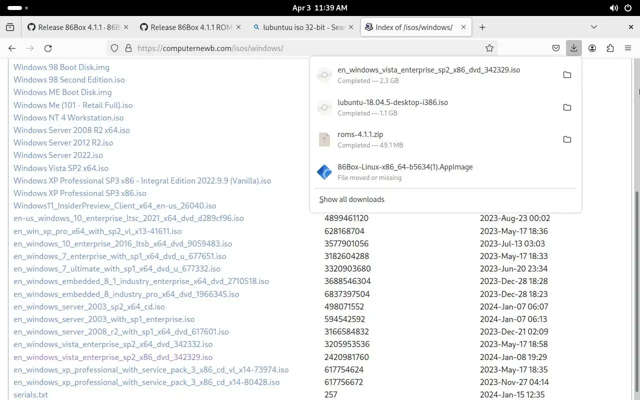Viewport: 640px width, 400px height.
Task: Show roms-4.1.1.zip in its folder
Action: point(567,139)
